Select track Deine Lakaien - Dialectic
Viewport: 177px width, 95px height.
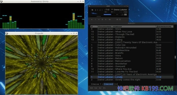(132, 37)
